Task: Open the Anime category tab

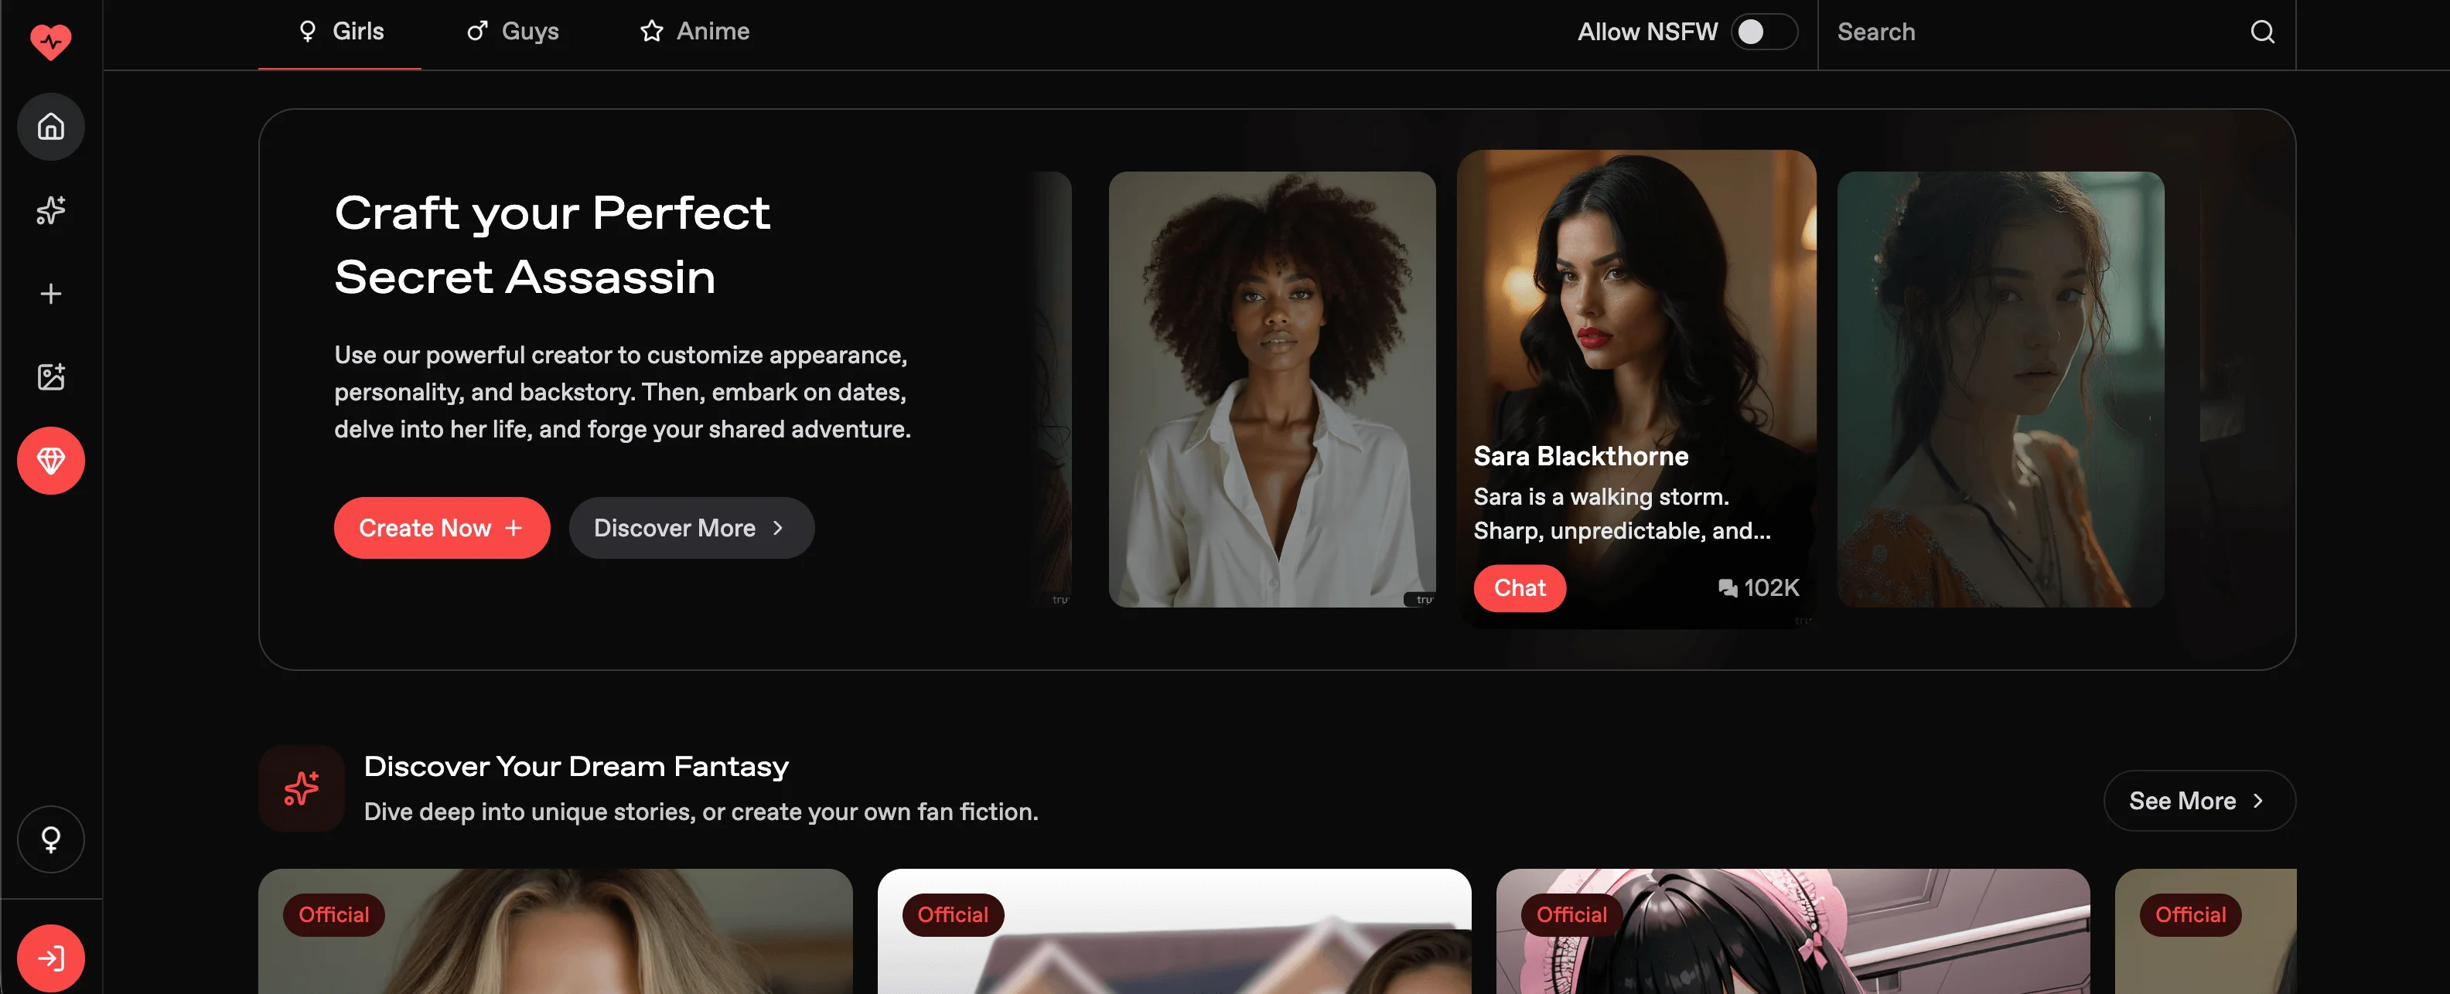Action: point(694,30)
